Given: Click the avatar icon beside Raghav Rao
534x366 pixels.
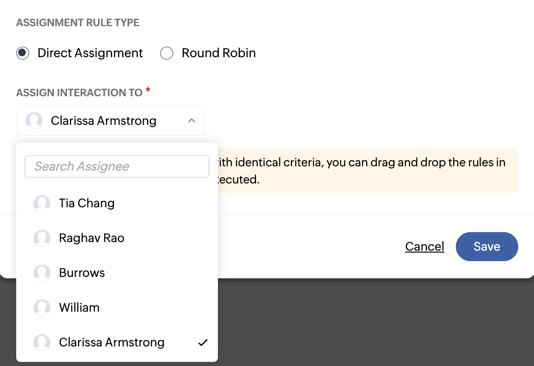Looking at the screenshot, I should (42, 238).
